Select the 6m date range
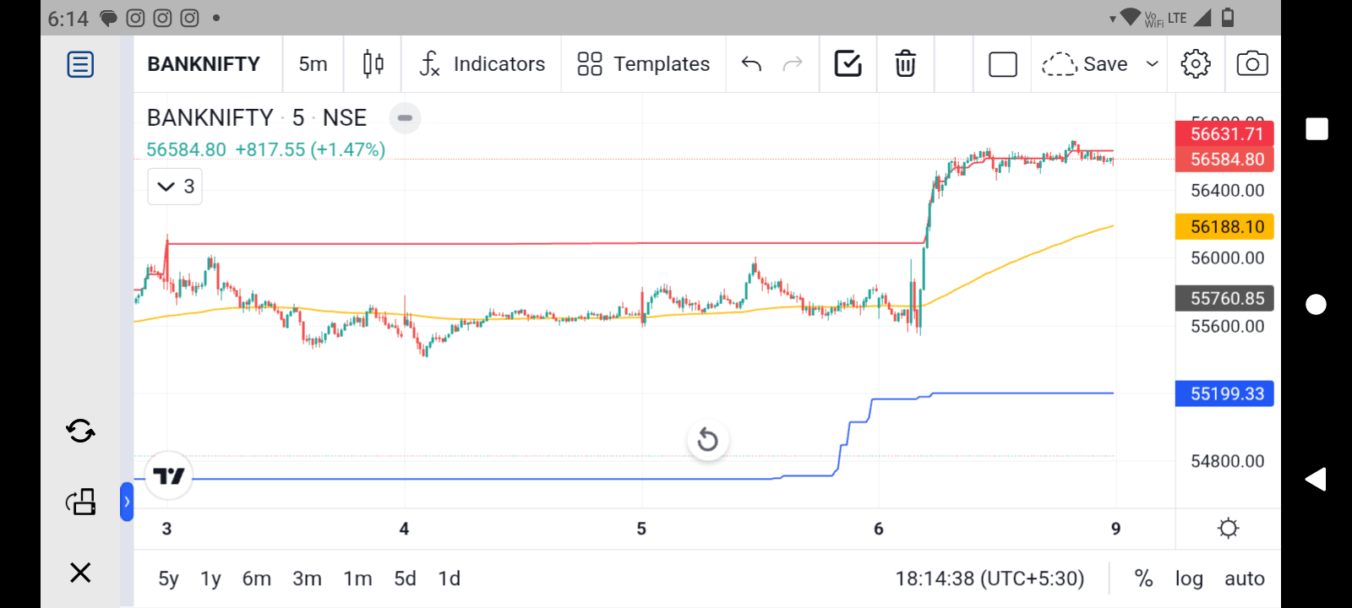Viewport: 1352px width, 608px height. coord(257,578)
